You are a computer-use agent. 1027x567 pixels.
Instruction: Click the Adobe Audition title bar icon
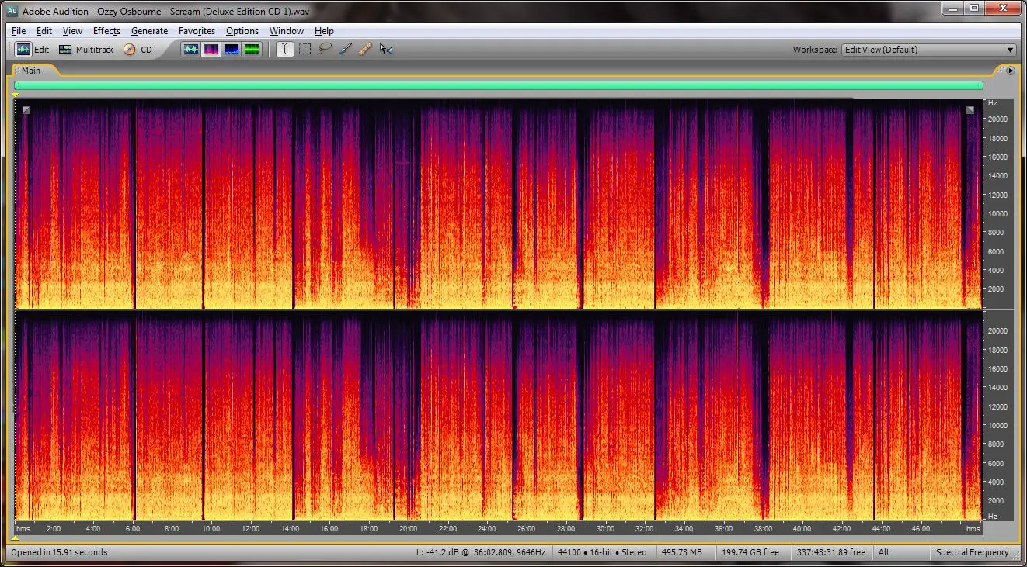click(12, 11)
